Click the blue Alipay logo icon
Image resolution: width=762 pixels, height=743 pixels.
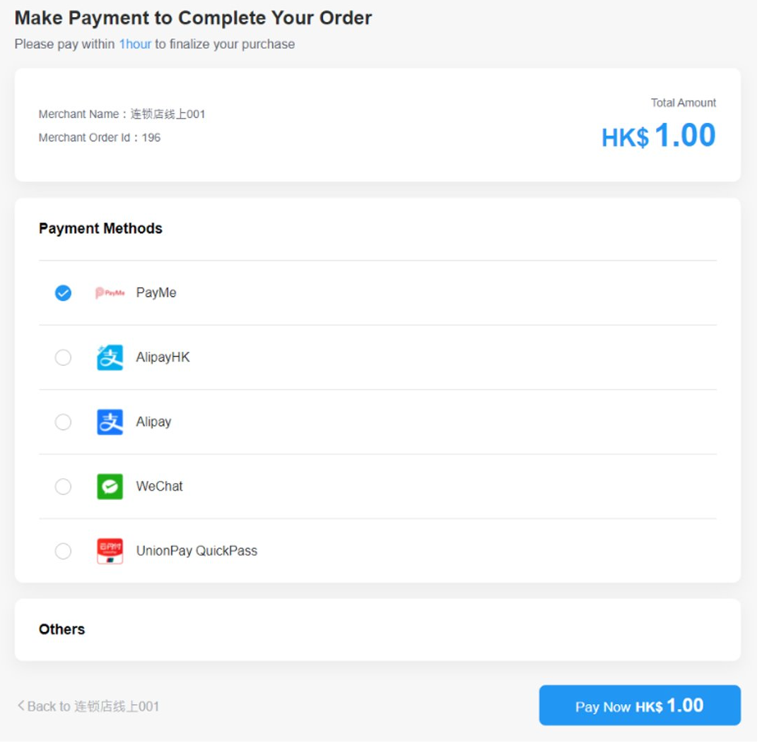[x=110, y=422]
